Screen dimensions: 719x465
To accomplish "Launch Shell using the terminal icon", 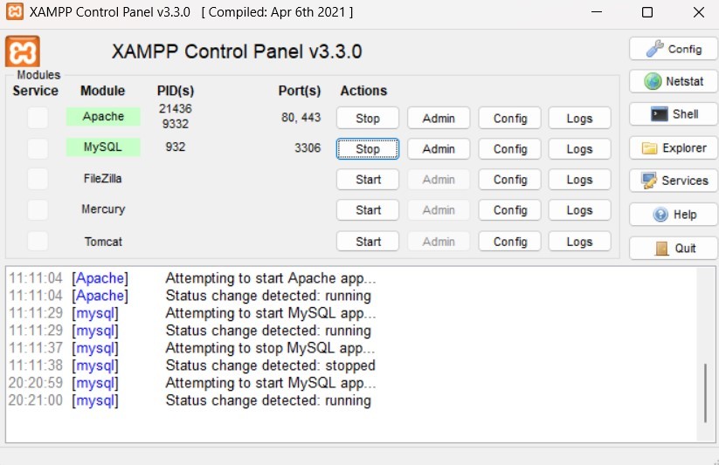I will point(661,114).
